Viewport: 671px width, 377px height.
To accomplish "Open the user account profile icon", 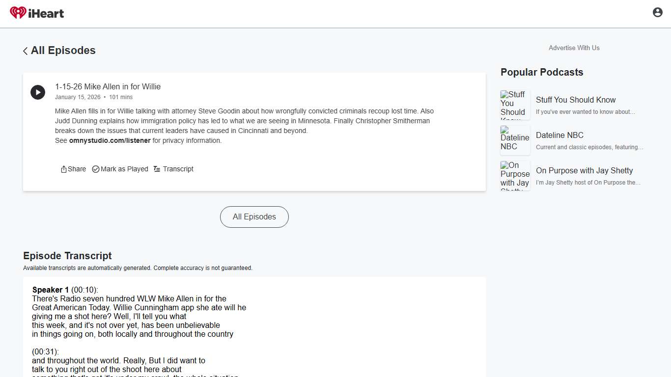I will pyautogui.click(x=657, y=13).
